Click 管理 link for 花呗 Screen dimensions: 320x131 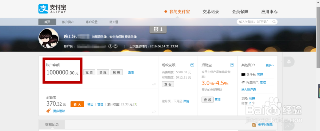tap(252, 99)
